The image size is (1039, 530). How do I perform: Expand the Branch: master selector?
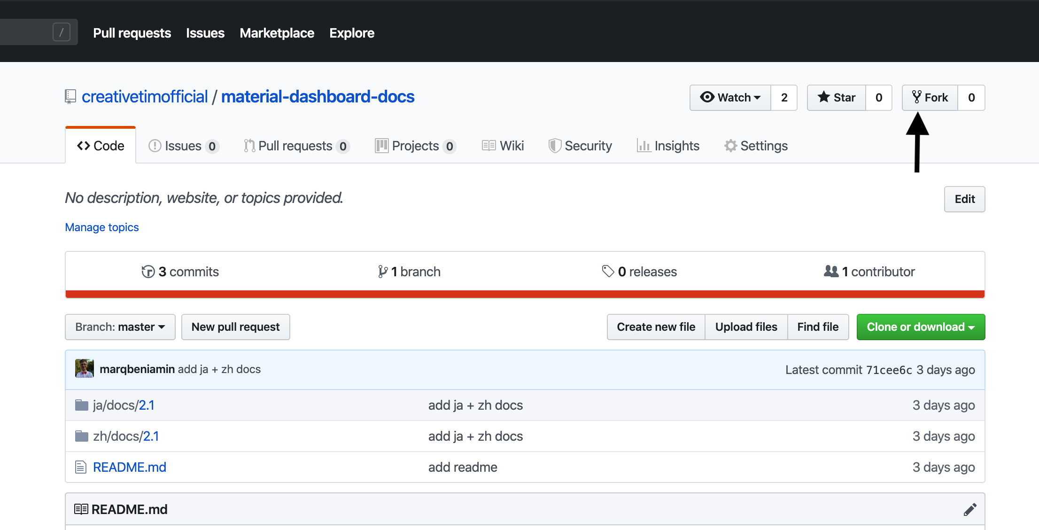pos(120,327)
